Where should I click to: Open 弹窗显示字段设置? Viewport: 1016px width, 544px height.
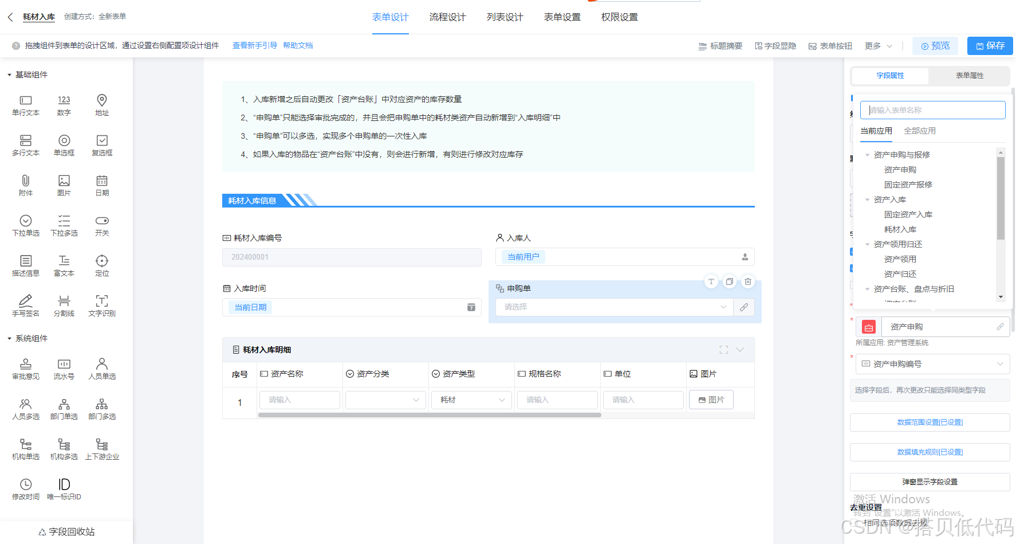[x=930, y=482]
